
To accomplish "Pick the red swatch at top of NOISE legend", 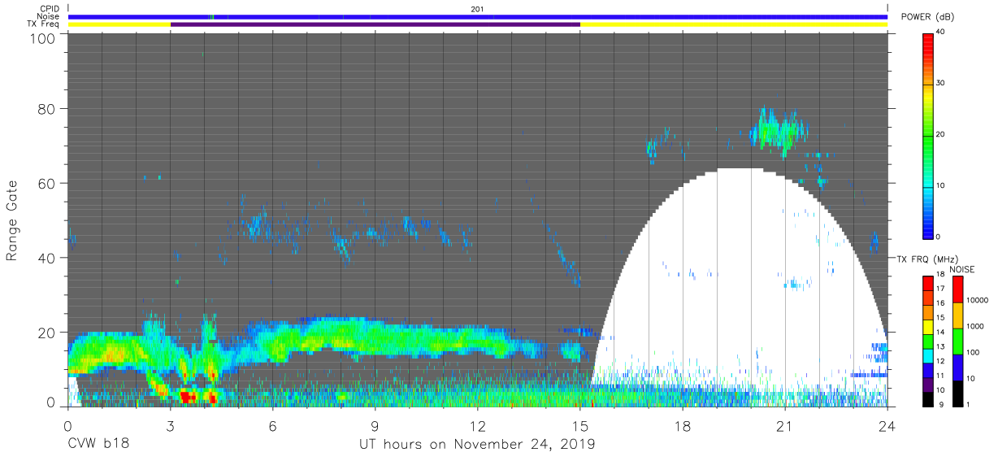I will point(957,289).
